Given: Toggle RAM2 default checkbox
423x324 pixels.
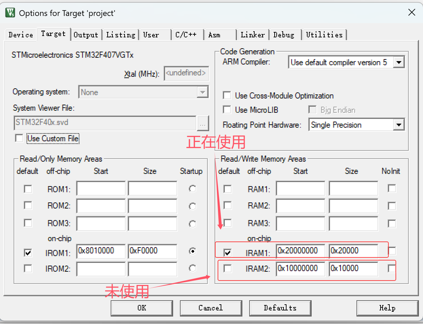Looking at the screenshot, I should pyautogui.click(x=227, y=205).
